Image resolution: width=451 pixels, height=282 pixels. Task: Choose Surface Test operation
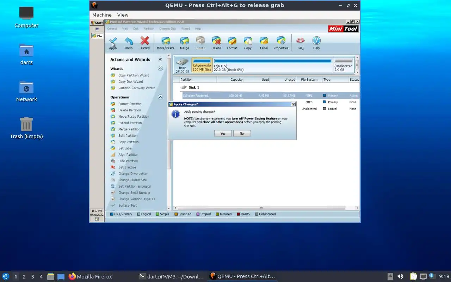(x=127, y=206)
